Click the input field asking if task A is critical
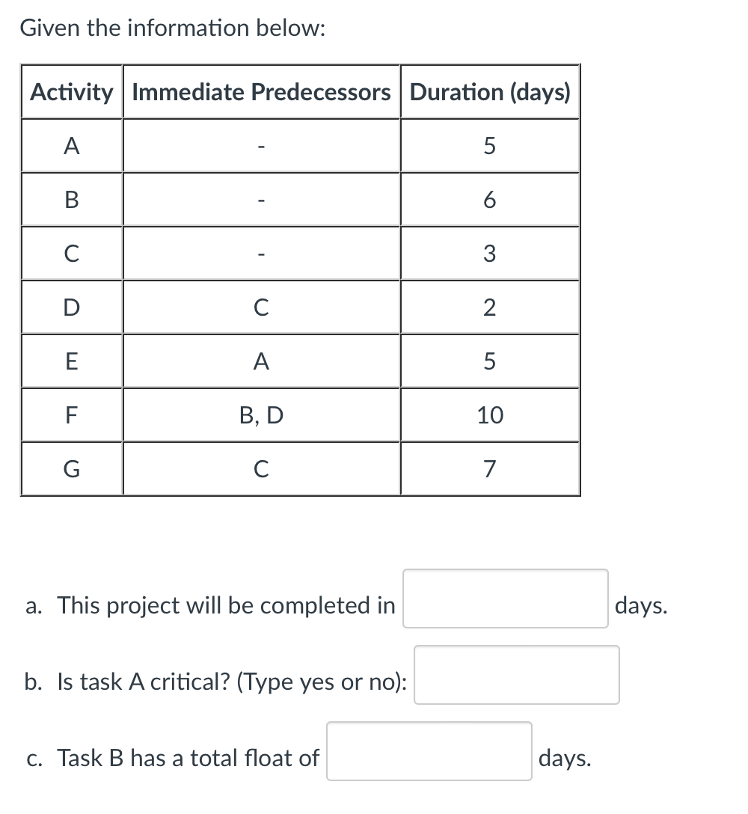The height and width of the screenshot is (814, 748). pyautogui.click(x=517, y=676)
